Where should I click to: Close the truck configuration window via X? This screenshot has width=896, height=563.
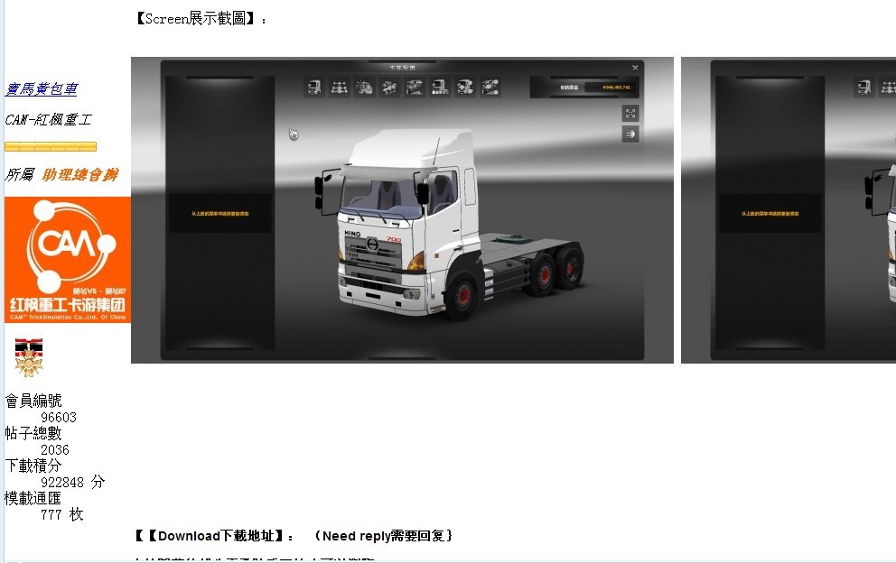tap(635, 68)
